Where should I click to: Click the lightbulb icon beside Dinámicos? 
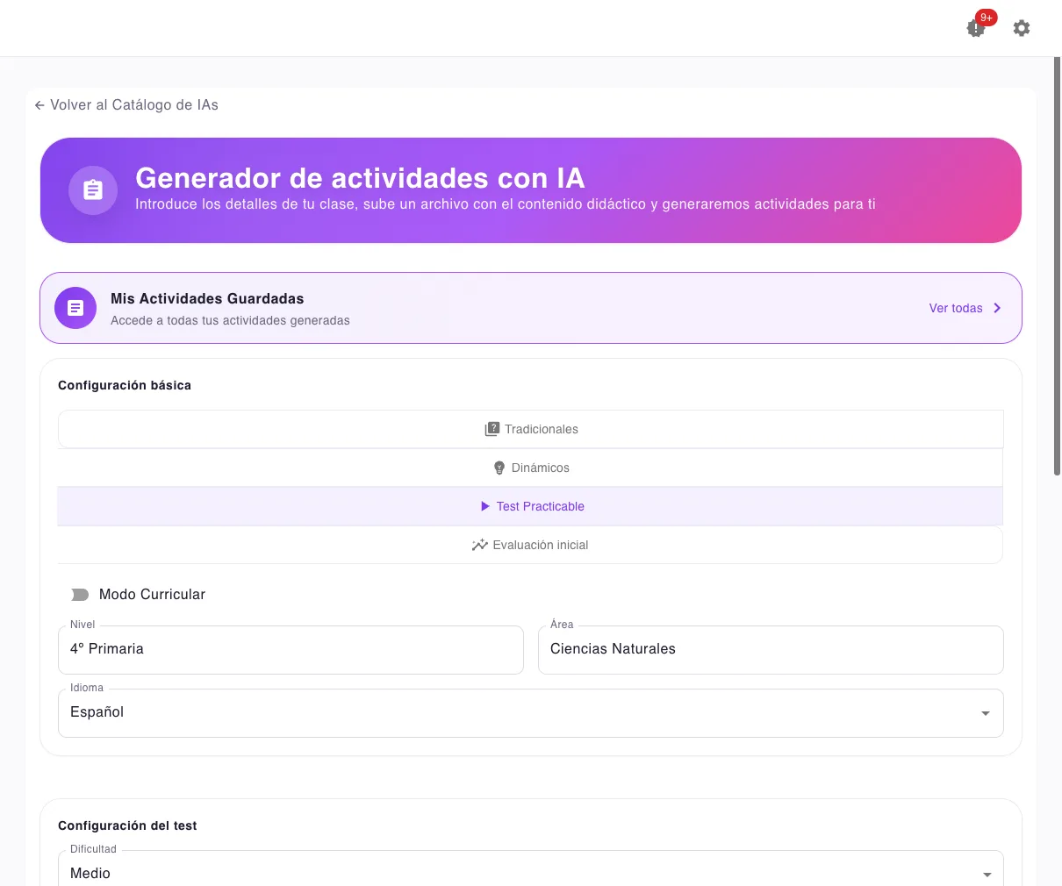[x=499, y=468]
